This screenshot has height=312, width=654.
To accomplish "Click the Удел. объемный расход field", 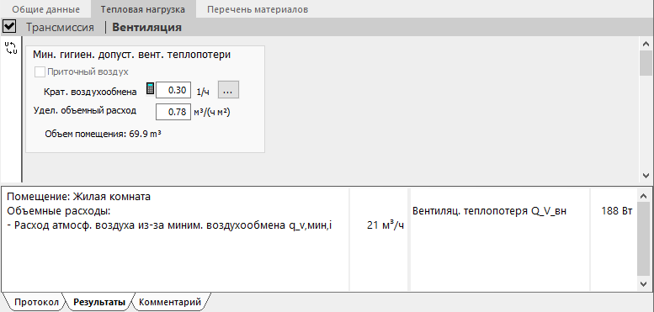I will pyautogui.click(x=173, y=112).
